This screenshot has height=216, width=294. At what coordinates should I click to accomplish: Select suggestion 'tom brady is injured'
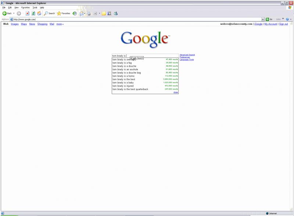pyautogui.click(x=145, y=86)
